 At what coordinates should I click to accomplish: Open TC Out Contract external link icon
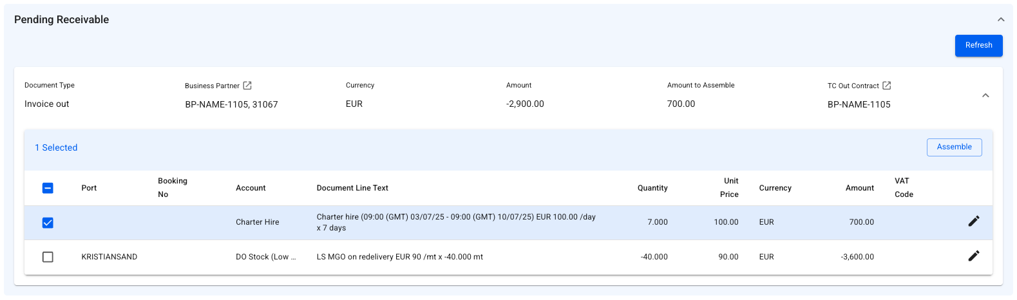coord(887,86)
